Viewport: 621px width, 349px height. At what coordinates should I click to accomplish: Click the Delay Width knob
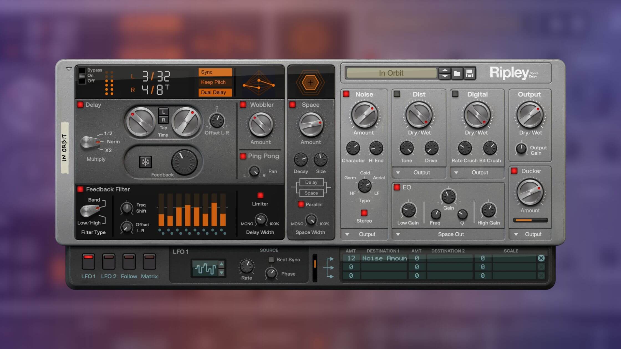coord(261,220)
